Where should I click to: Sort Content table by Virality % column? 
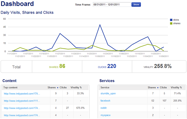point(76,87)
